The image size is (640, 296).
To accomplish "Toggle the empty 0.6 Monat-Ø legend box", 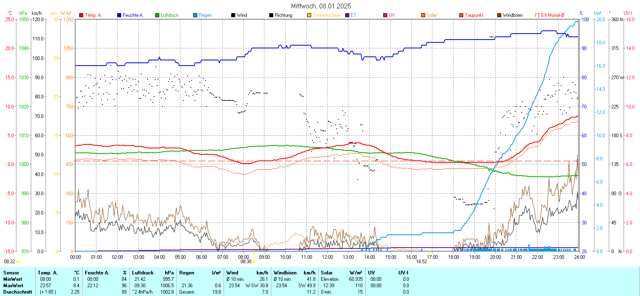I will (x=537, y=15).
